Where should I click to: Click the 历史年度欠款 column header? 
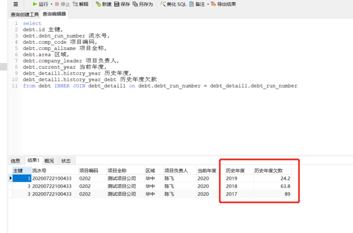pos(272,171)
